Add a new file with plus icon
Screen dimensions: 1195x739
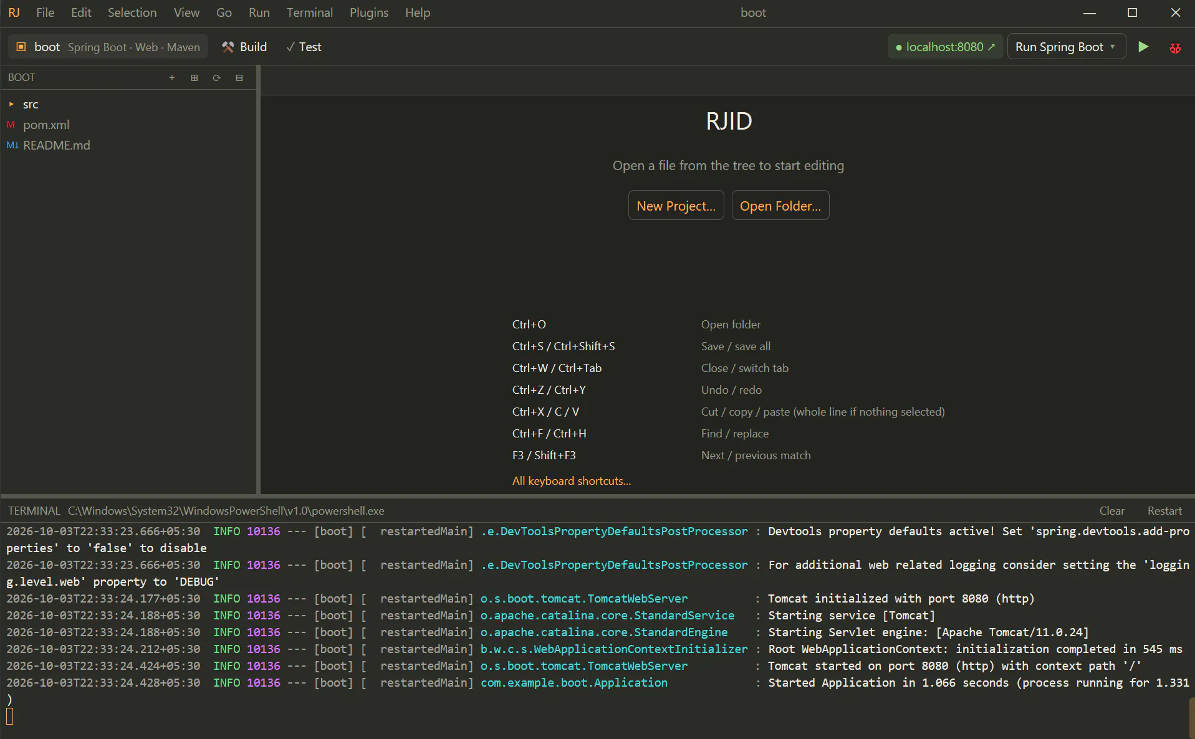tap(172, 78)
